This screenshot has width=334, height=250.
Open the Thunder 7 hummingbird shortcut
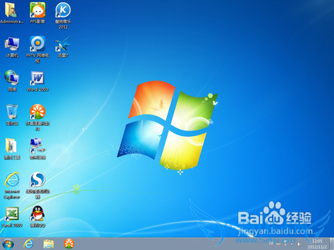pos(63,44)
